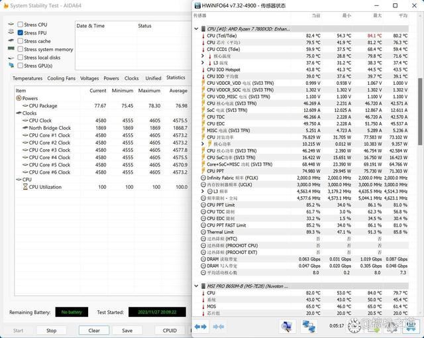This screenshot has height=338, width=424.
Task: Click the add logging icon with green plus
Action: (374, 326)
